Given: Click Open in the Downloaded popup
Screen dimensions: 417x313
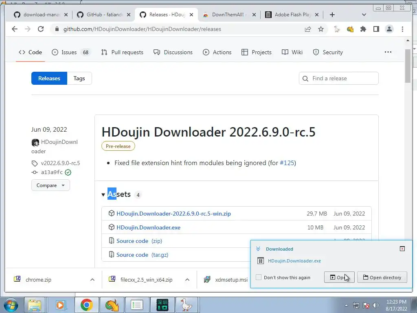Looking at the screenshot, I should tap(339, 277).
